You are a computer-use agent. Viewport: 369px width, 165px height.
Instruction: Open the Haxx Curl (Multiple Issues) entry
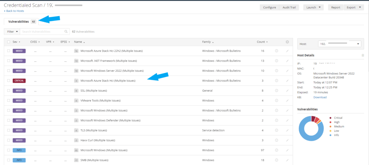coord(98,140)
